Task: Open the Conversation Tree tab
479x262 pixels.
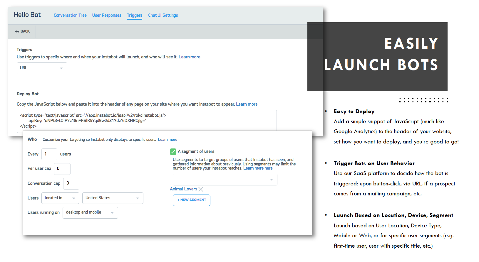Action: click(70, 15)
